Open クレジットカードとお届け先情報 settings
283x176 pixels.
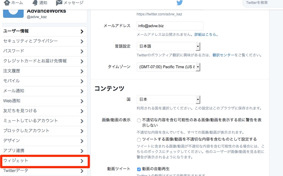click(45, 61)
